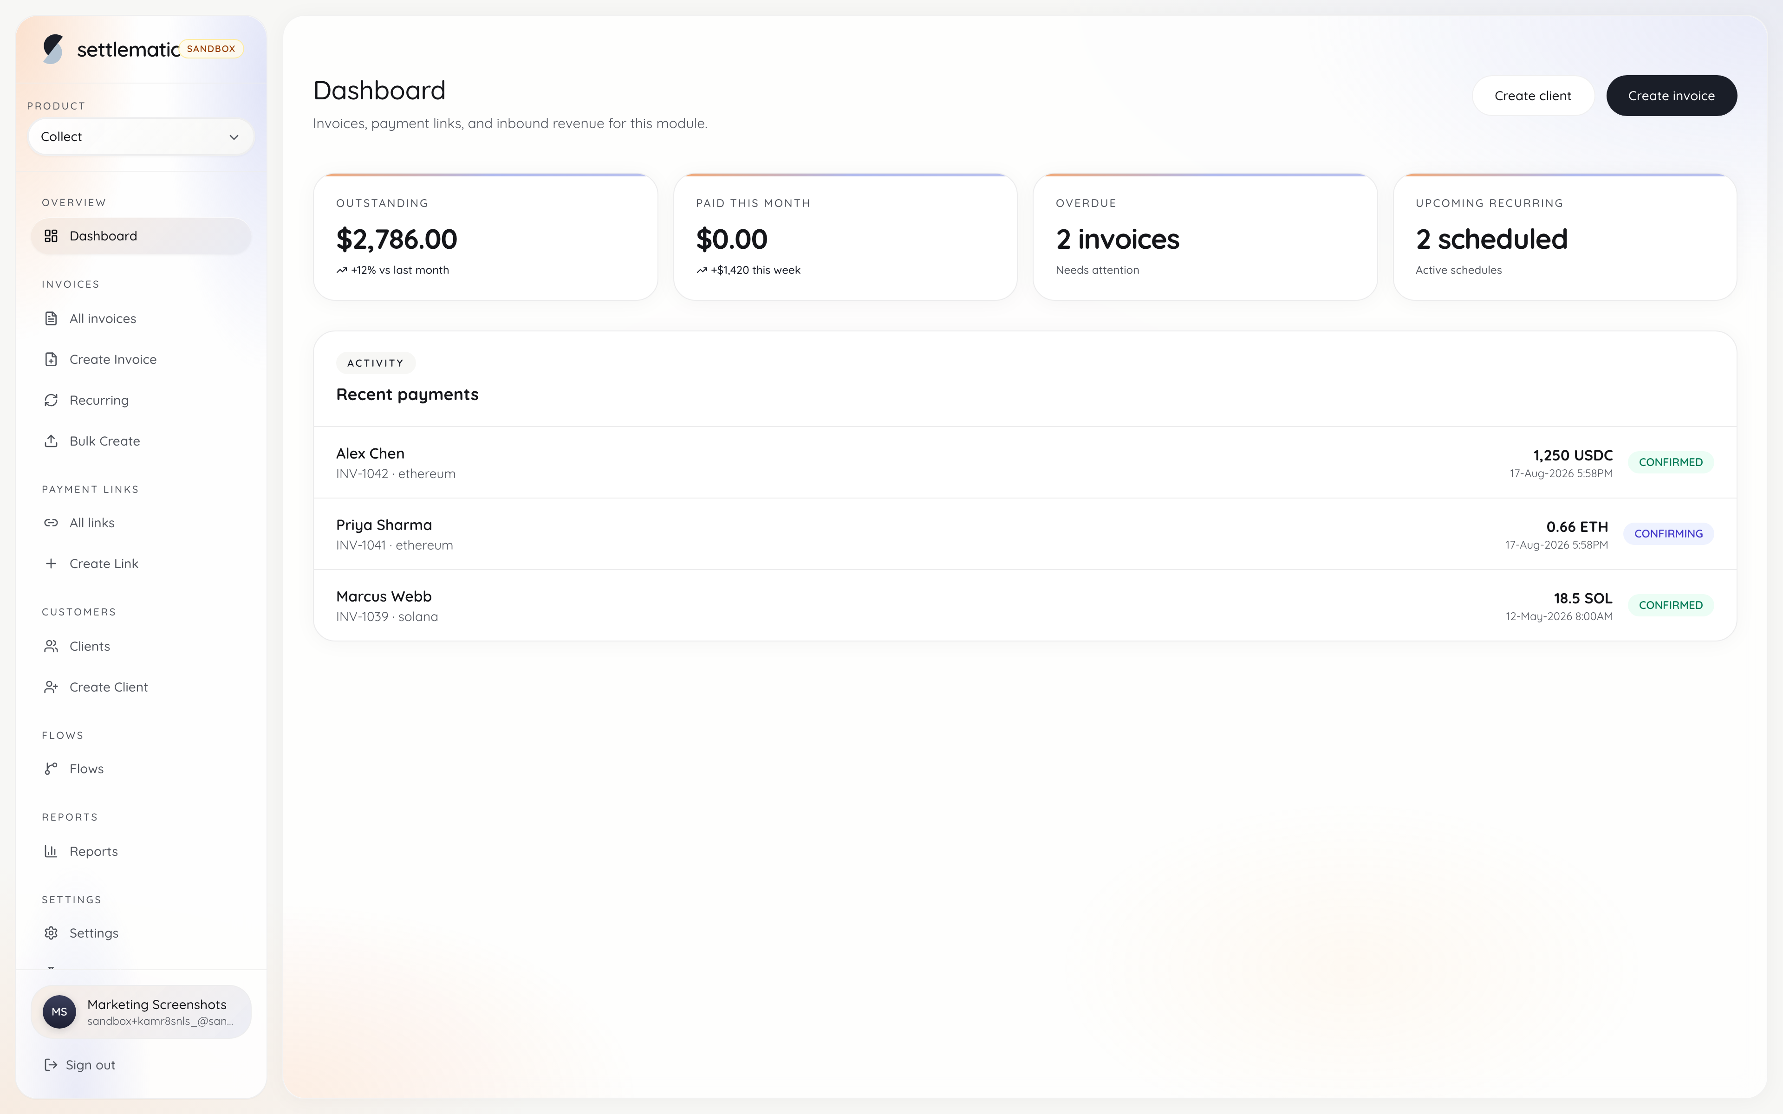This screenshot has width=1783, height=1114.
Task: Click +12% vs last month text
Action: point(400,271)
